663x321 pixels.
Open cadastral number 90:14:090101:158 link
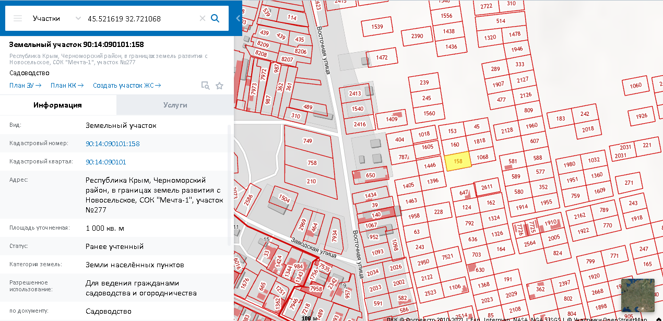[112, 144]
